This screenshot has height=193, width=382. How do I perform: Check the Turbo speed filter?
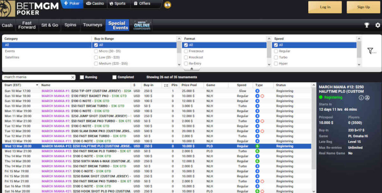click(276, 57)
